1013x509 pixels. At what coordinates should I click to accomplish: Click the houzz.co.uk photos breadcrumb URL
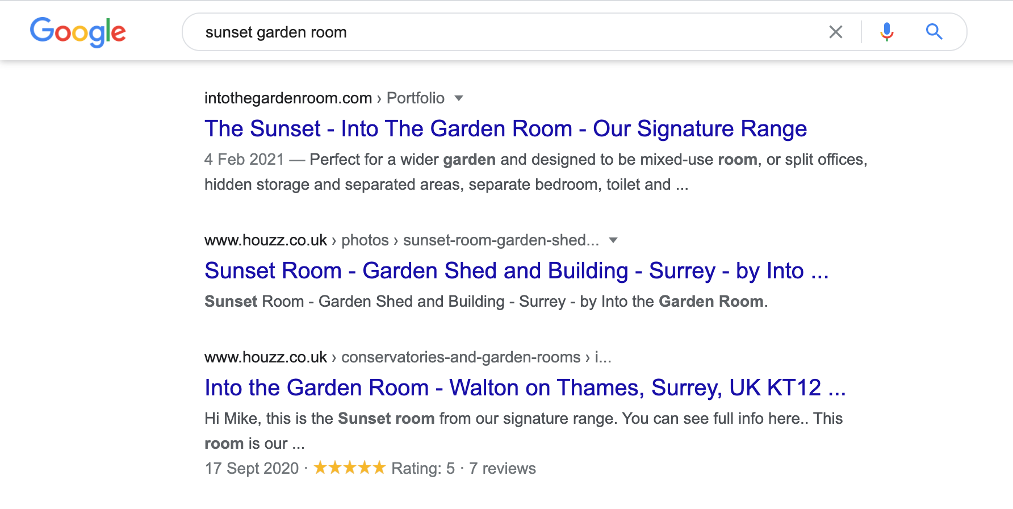point(401,240)
